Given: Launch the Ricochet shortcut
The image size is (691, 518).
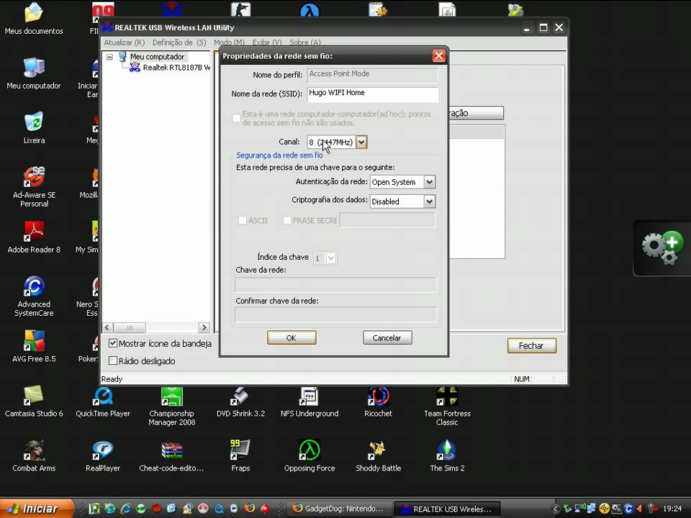Looking at the screenshot, I should 378,400.
